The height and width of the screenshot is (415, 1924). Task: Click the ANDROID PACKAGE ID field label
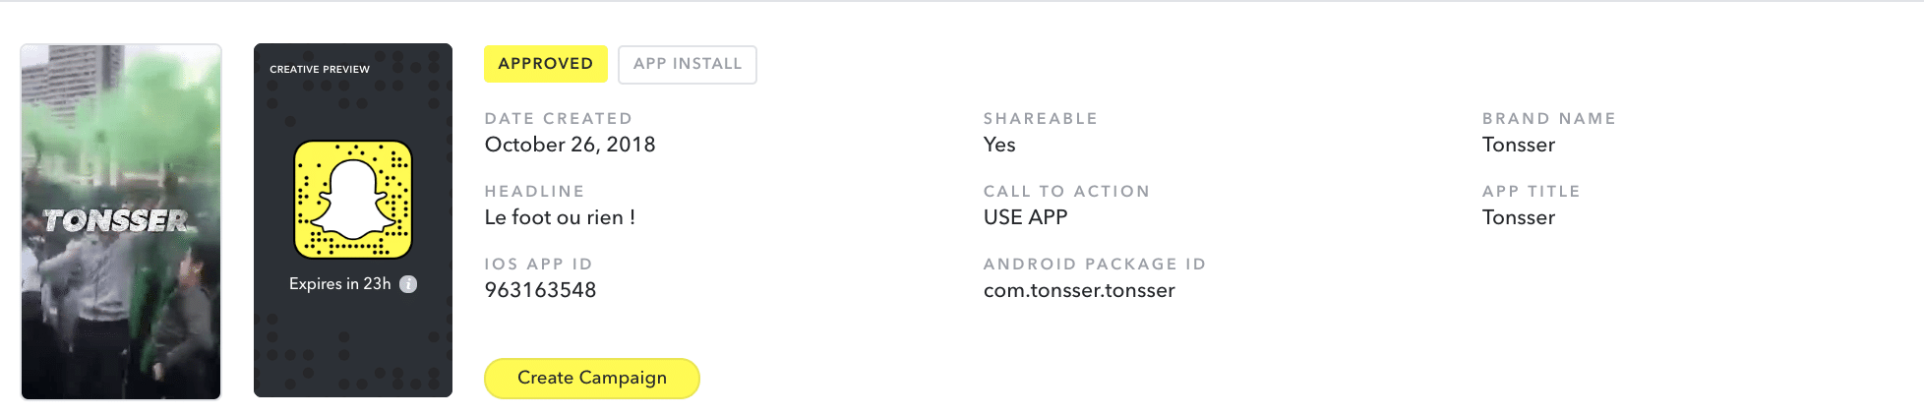click(x=1094, y=265)
